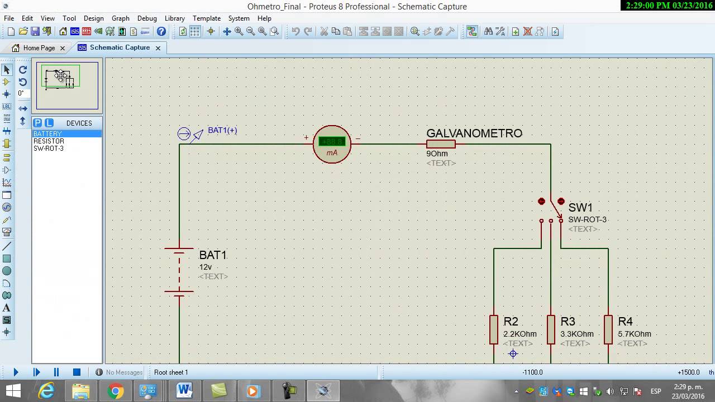
Task: Click the Zoom Out magnifier icon
Action: [250, 31]
